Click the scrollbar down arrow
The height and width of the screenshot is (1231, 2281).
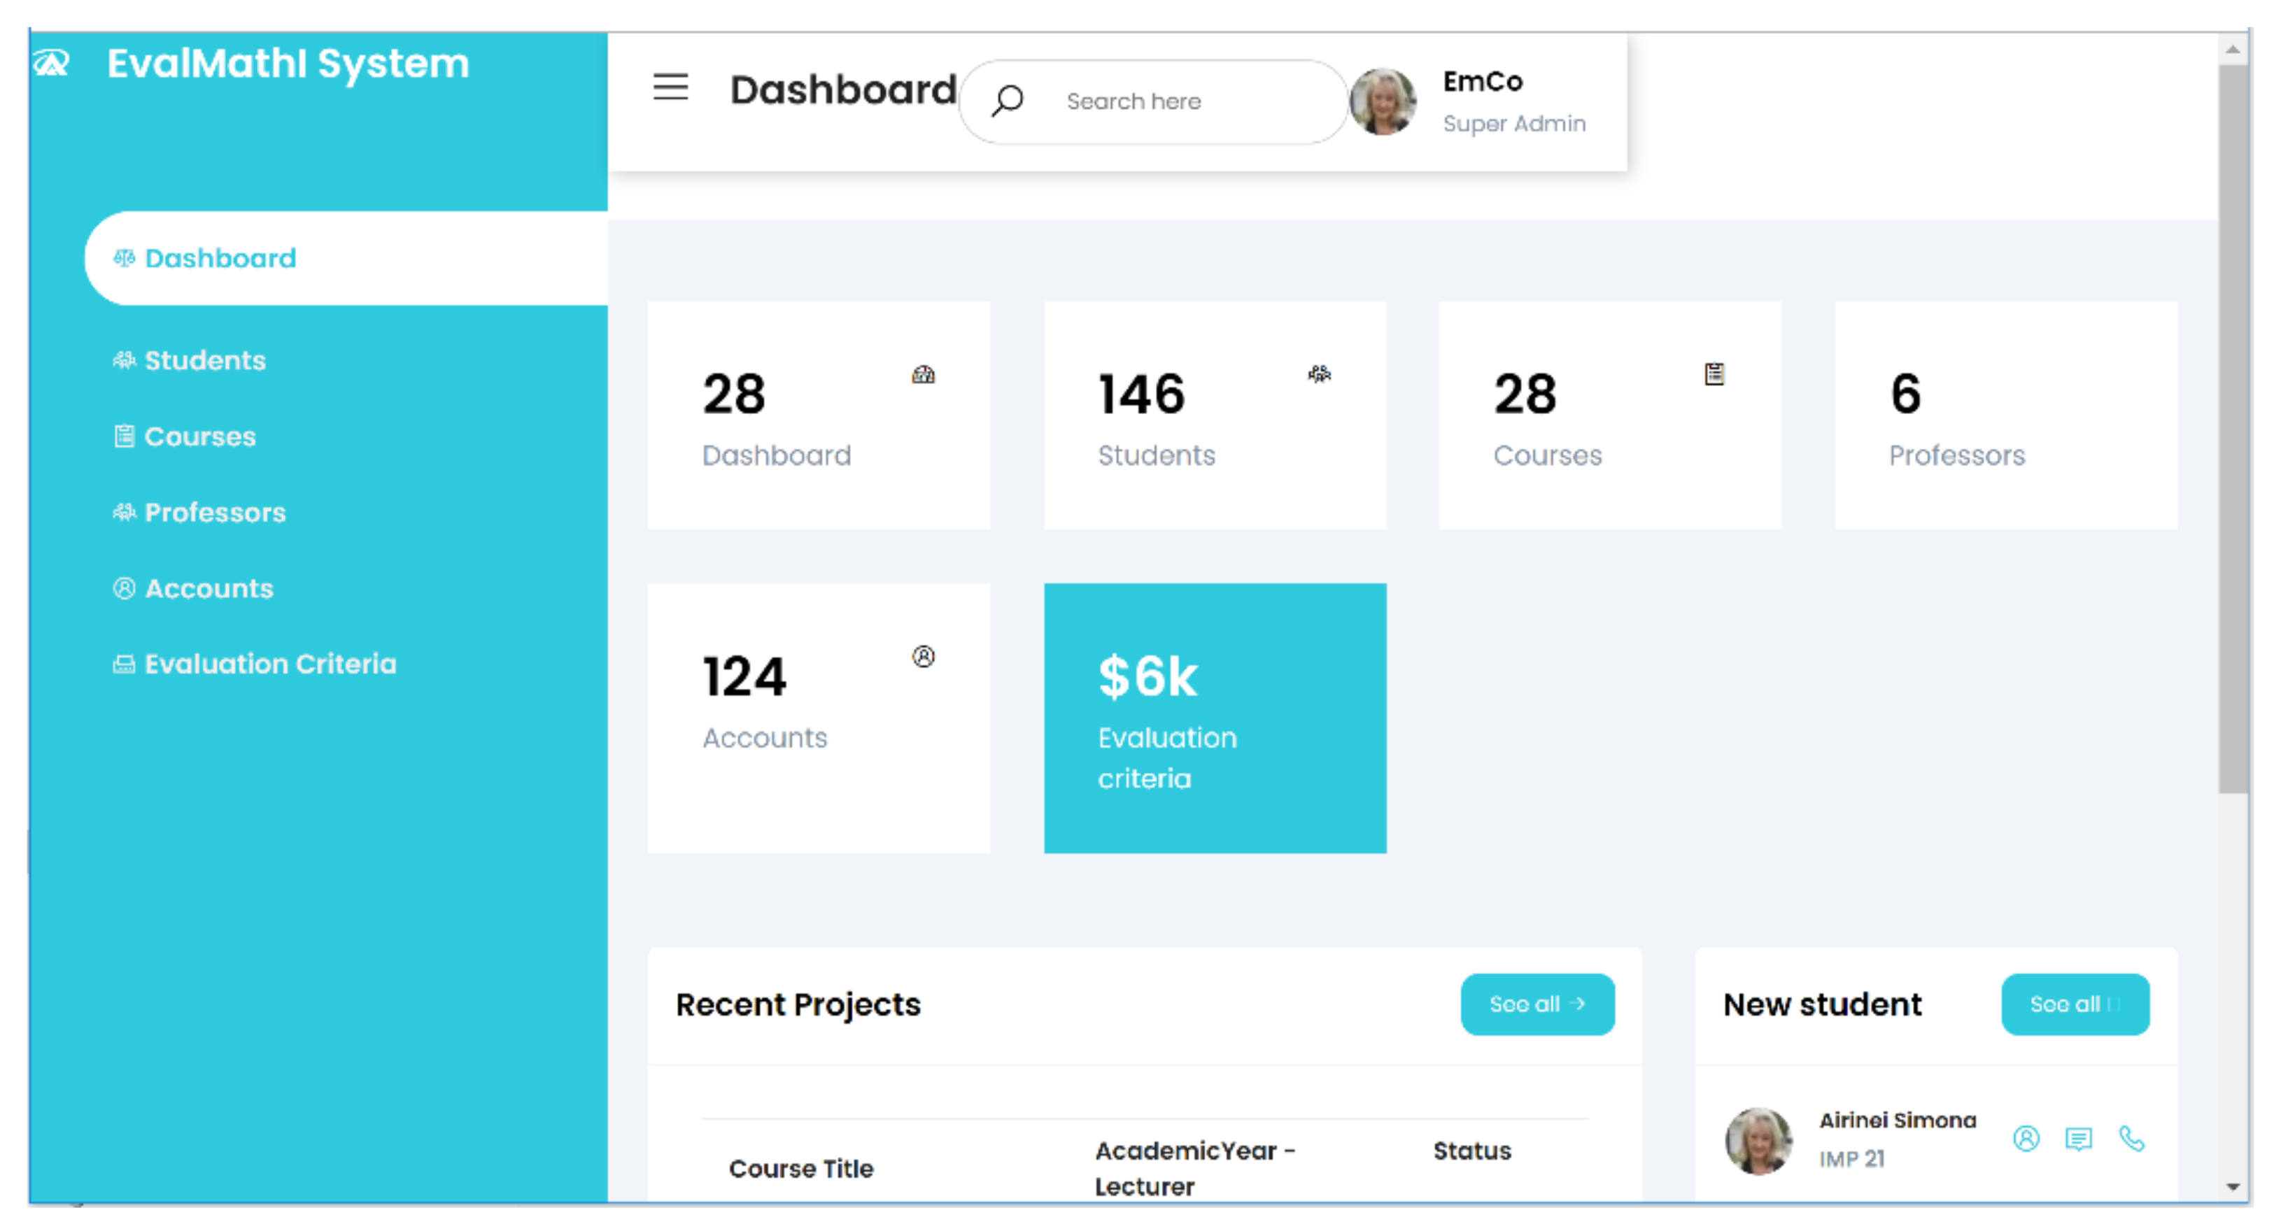point(2232,1188)
